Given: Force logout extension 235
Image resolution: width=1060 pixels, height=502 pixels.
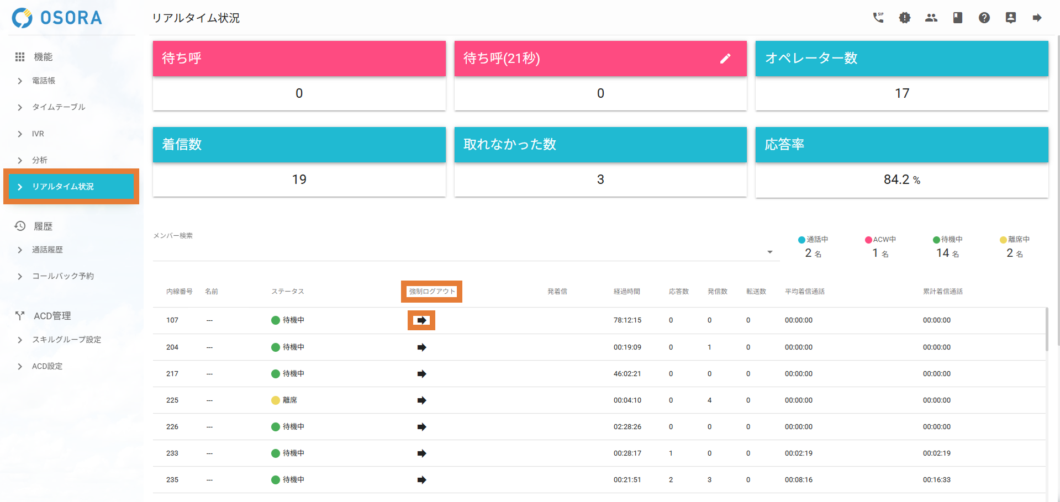Looking at the screenshot, I should [421, 480].
